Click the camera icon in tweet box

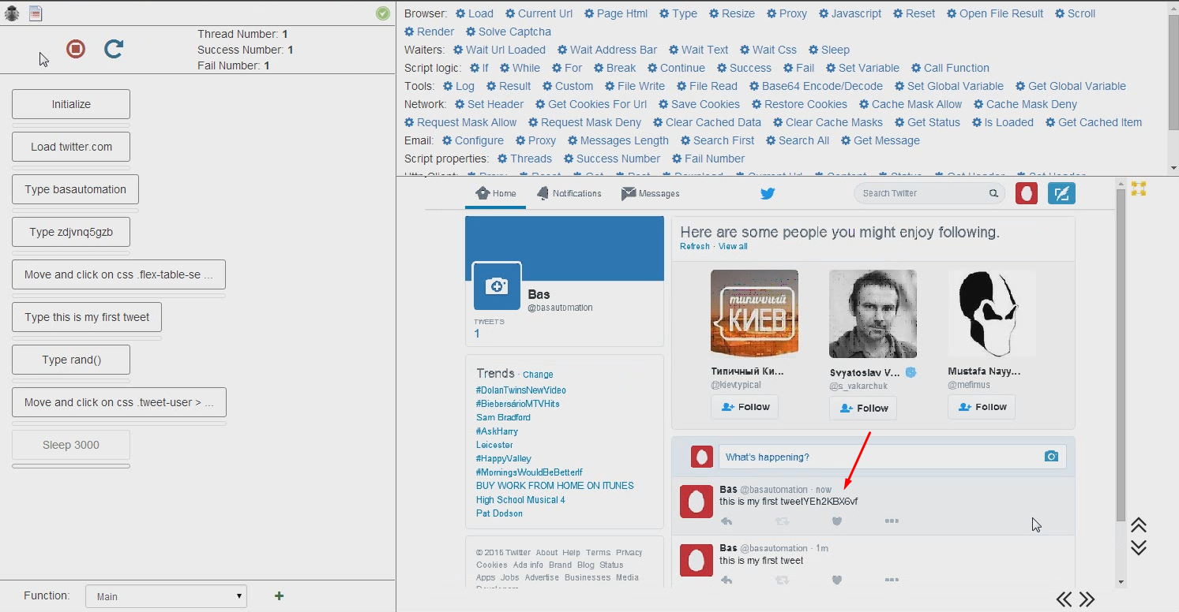1050,457
